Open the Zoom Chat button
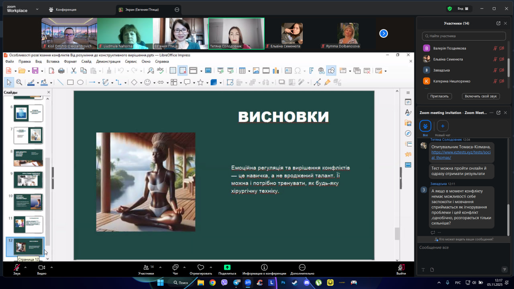The image size is (514, 289). click(175, 268)
